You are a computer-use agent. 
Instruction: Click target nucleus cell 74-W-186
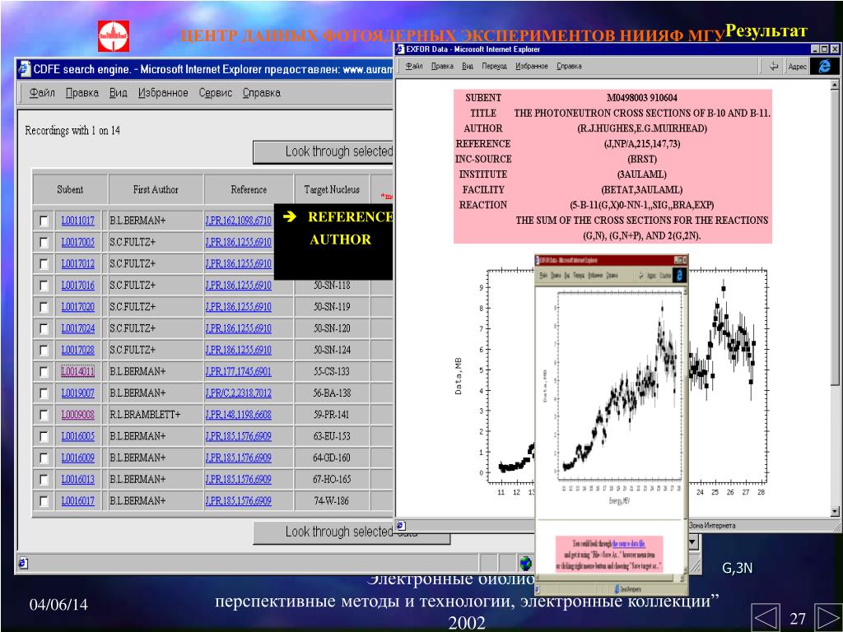point(332,501)
